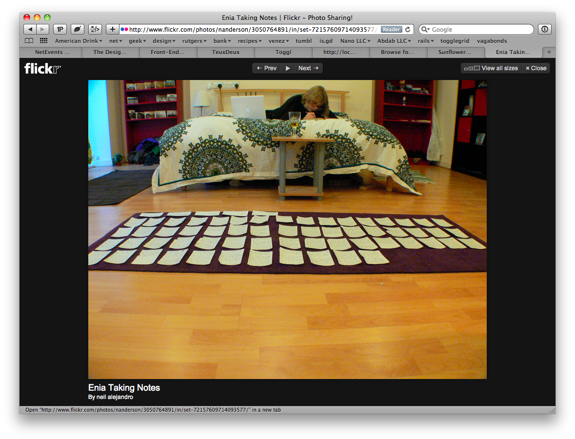This screenshot has width=575, height=439.
Task: Click the leaf extension icon in toolbar
Action: pos(77,29)
